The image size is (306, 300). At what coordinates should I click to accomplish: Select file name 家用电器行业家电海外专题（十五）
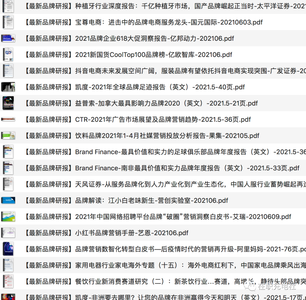click(165, 265)
